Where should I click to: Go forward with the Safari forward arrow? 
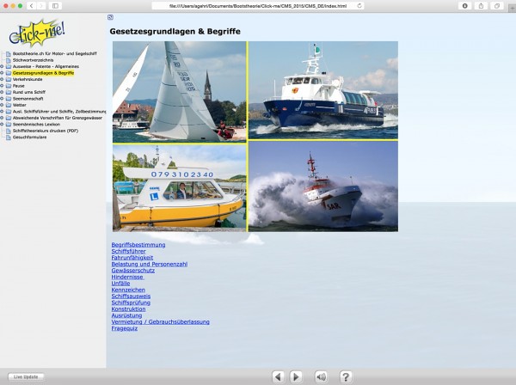click(x=41, y=6)
